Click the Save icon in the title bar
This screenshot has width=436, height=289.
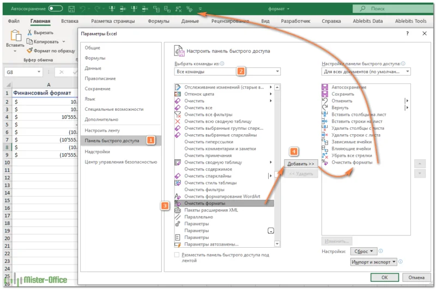(x=72, y=9)
